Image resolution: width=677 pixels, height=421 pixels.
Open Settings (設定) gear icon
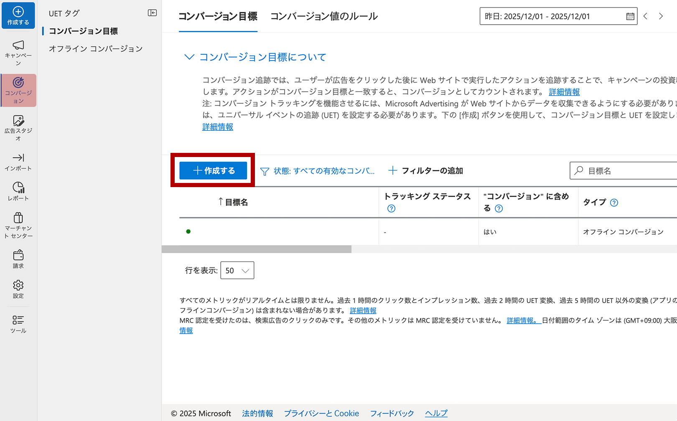18,289
